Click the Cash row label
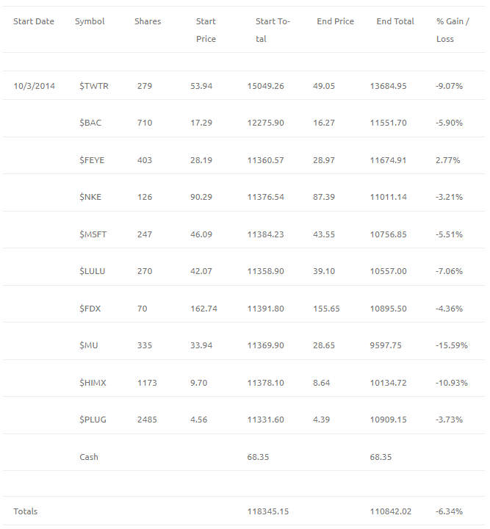Screen dimensions: 490x529 [x=89, y=457]
